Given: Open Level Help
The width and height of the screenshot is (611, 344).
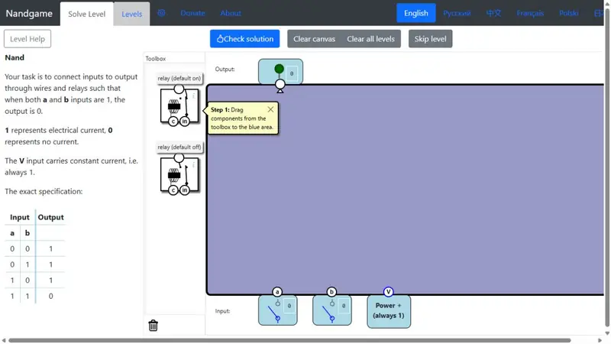Looking at the screenshot, I should 27,39.
